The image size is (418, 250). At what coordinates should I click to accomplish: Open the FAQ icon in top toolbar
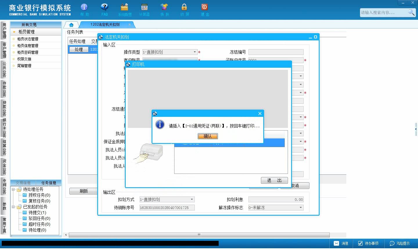pyautogui.click(x=105, y=10)
